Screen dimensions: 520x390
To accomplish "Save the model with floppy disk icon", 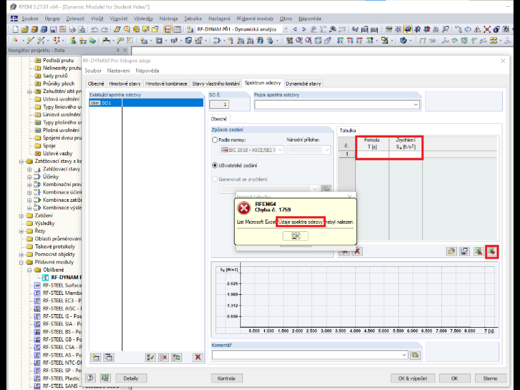I will click(53, 29).
